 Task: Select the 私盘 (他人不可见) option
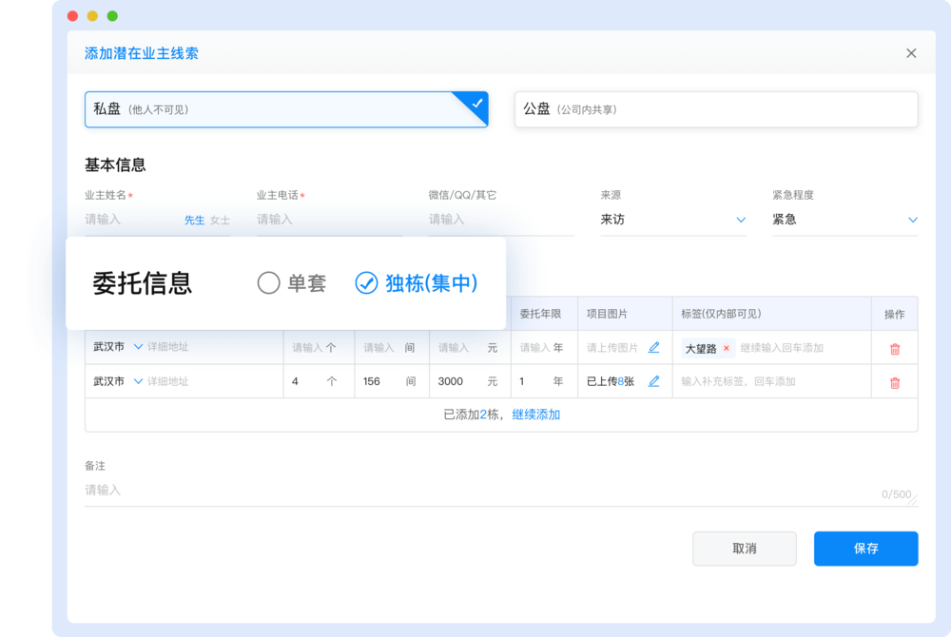click(286, 109)
